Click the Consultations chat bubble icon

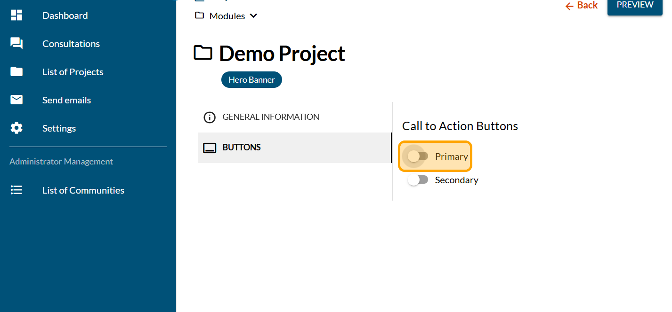click(16, 44)
